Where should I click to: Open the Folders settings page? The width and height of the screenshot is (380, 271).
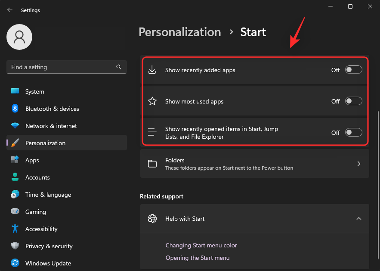pyautogui.click(x=255, y=164)
